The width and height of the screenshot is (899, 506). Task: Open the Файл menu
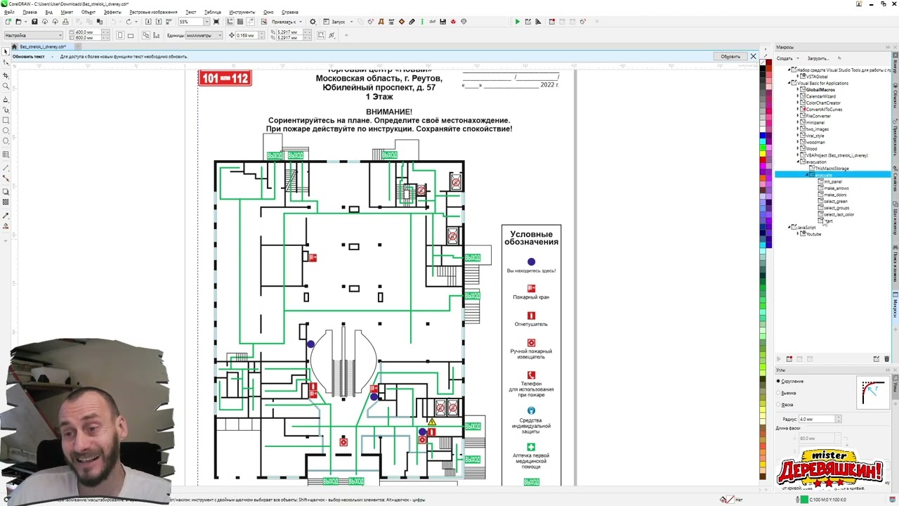9,12
